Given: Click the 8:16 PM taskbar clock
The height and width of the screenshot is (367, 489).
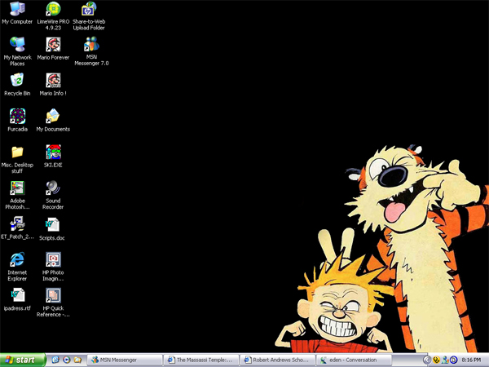Looking at the screenshot, I should tap(471, 360).
